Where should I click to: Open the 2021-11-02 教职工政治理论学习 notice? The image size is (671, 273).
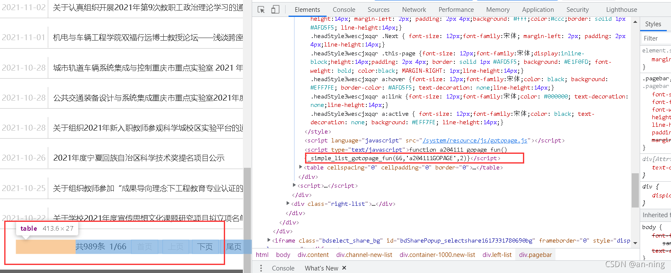pyautogui.click(x=148, y=7)
